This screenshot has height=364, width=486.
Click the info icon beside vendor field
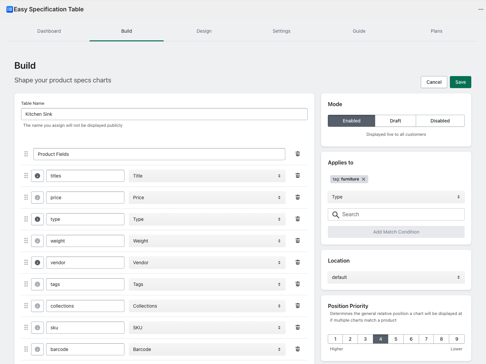(x=37, y=263)
